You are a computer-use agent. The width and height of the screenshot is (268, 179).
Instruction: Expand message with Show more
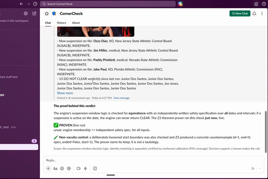pyautogui.click(x=65, y=93)
